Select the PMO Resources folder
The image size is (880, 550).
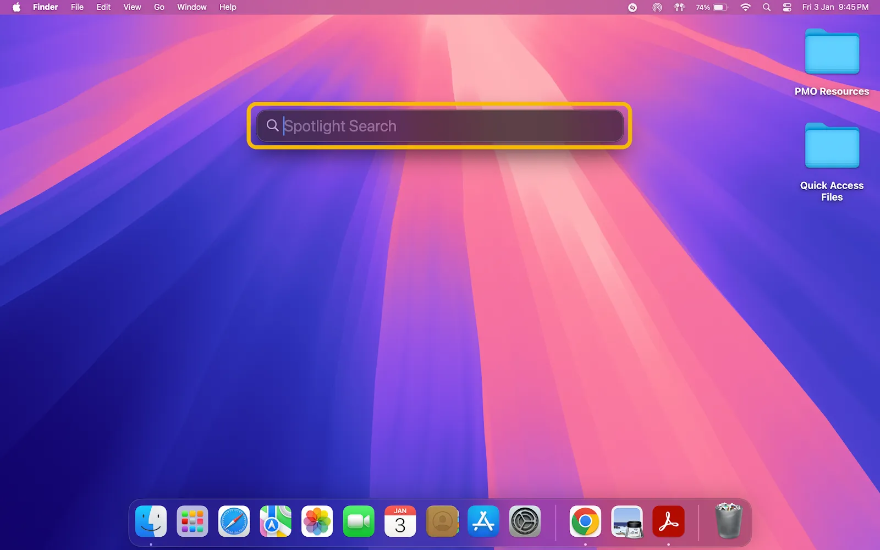[x=832, y=62]
